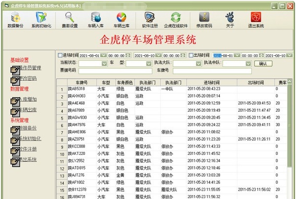
Task: Click the 确认 button
Action: [263, 64]
